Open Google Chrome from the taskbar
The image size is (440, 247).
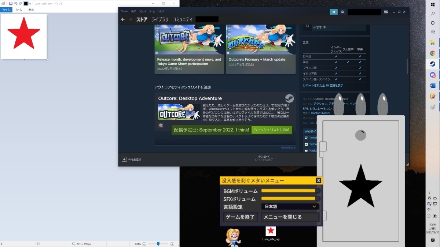click(433, 53)
